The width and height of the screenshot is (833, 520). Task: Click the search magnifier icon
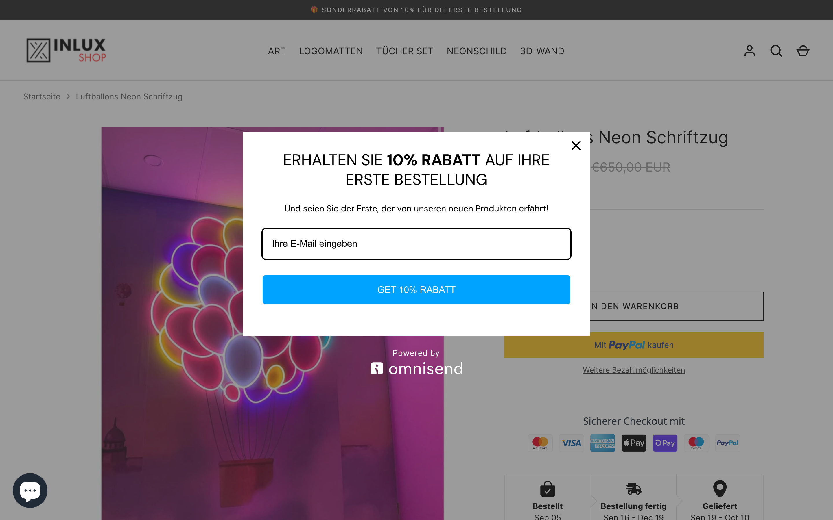point(776,51)
